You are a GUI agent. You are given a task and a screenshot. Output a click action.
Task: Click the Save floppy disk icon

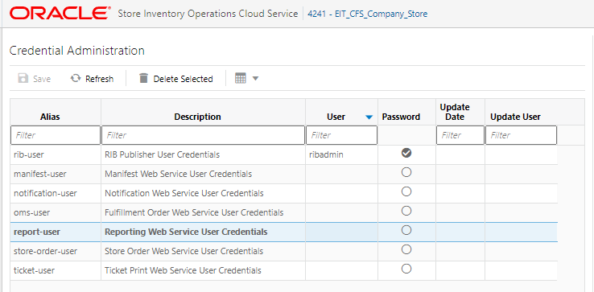(23, 78)
